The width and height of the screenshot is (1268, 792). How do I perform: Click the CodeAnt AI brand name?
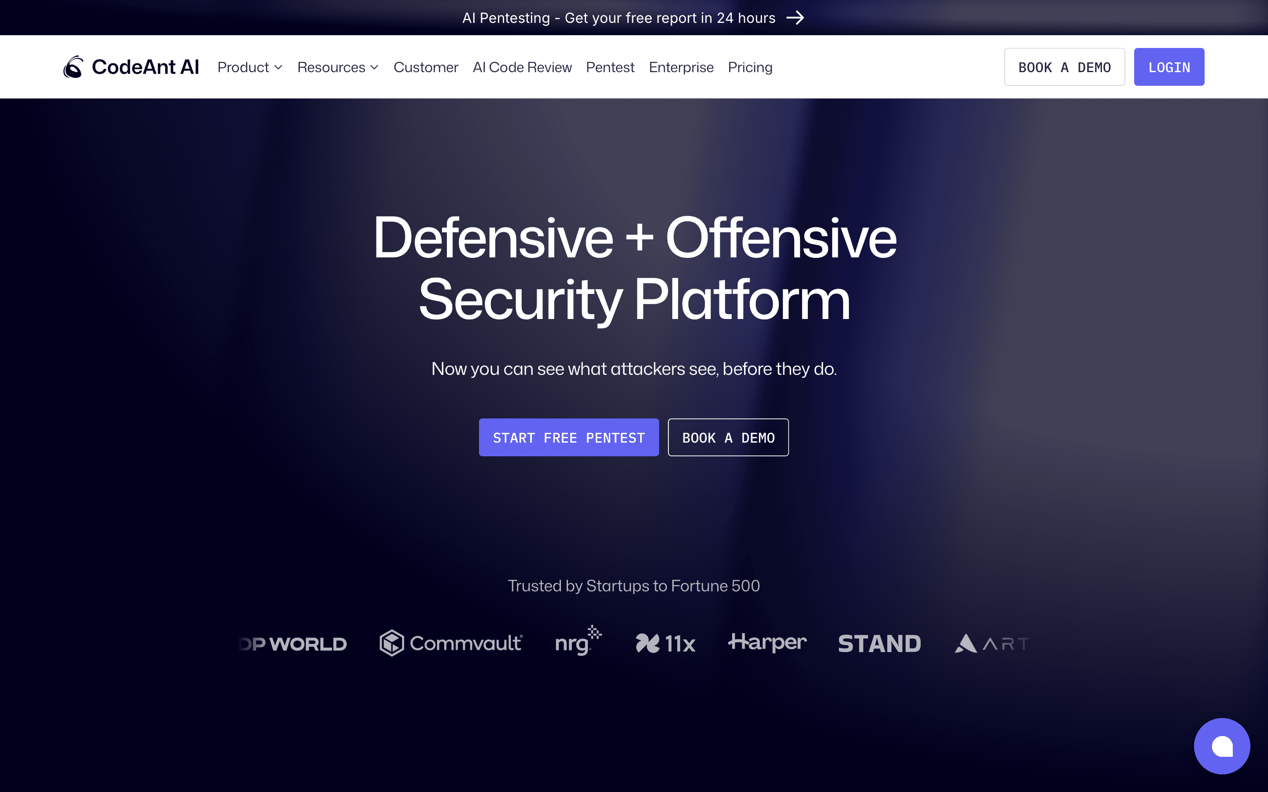point(145,67)
